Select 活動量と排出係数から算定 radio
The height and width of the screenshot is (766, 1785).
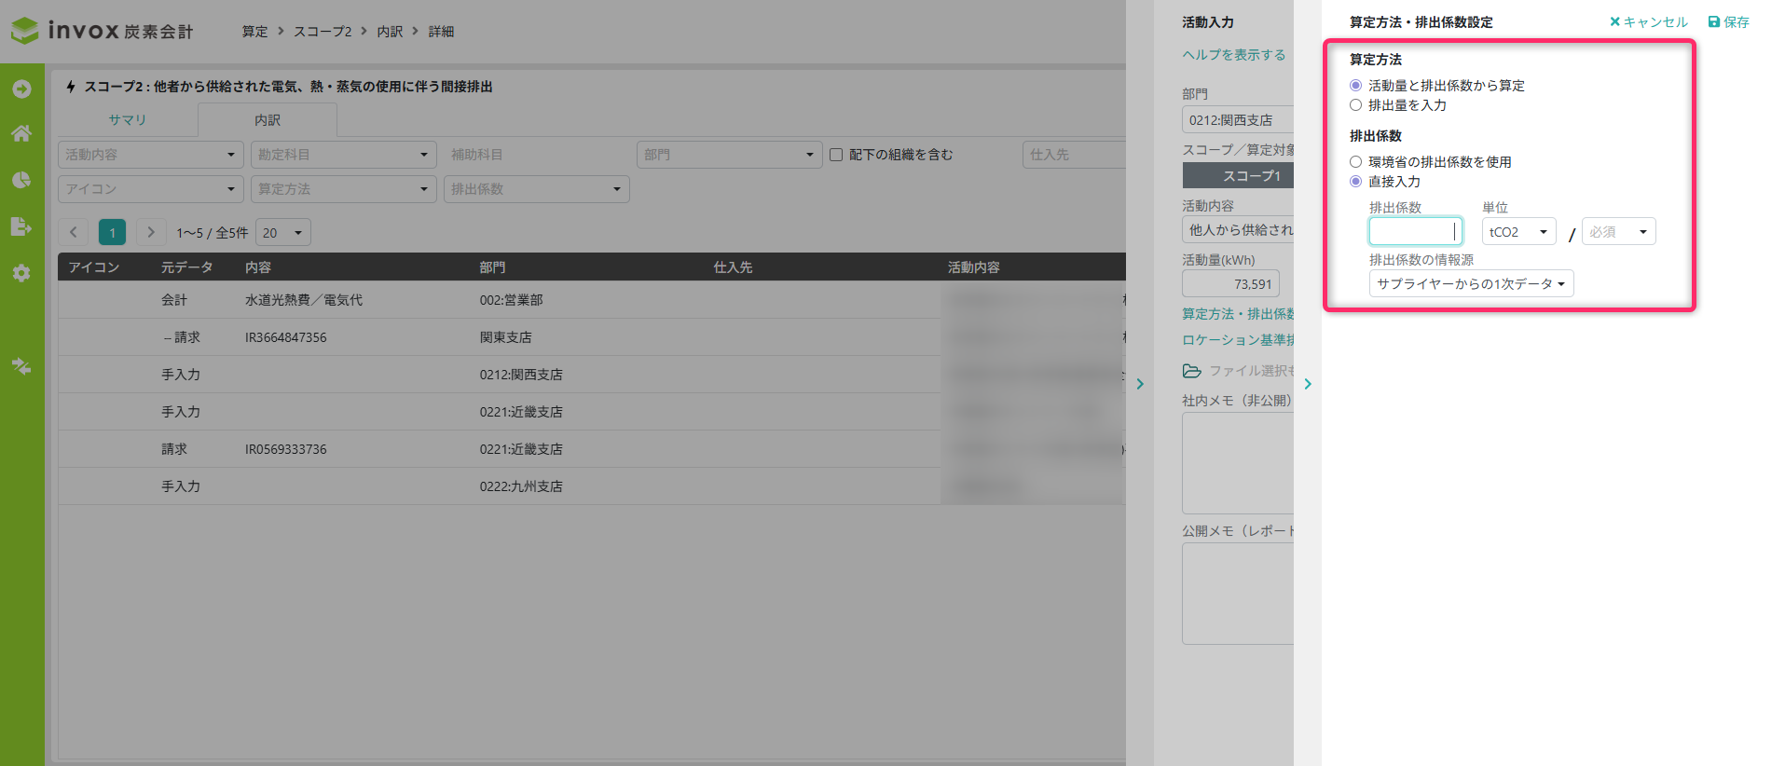coord(1356,86)
